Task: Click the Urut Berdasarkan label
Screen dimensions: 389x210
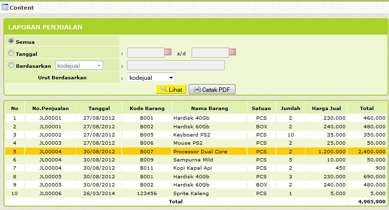Action: pos(62,77)
